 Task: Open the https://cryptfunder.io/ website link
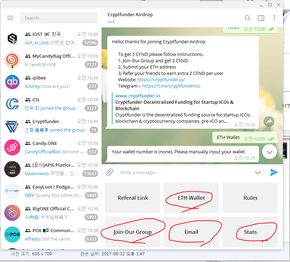(161, 79)
